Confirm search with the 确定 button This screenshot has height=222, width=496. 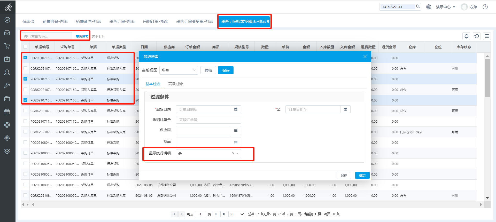click(x=362, y=175)
